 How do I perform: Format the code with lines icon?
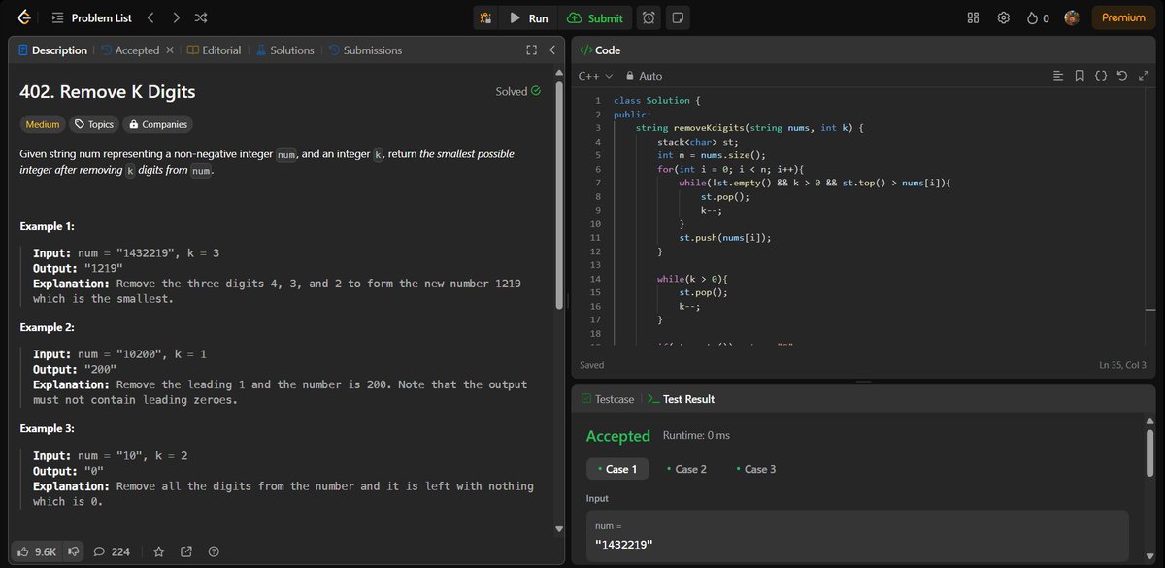click(x=1058, y=76)
